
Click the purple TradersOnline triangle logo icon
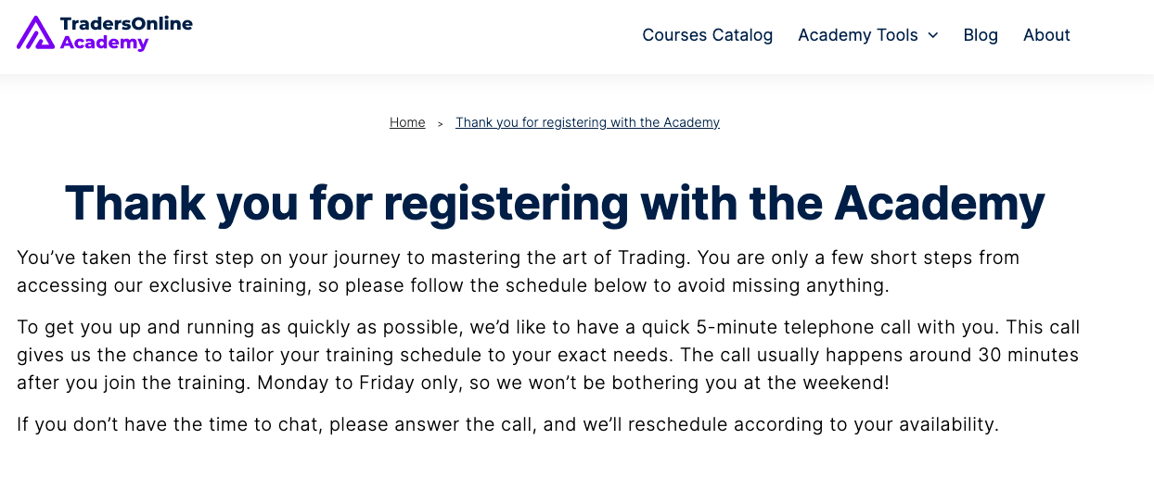pyautogui.click(x=35, y=32)
